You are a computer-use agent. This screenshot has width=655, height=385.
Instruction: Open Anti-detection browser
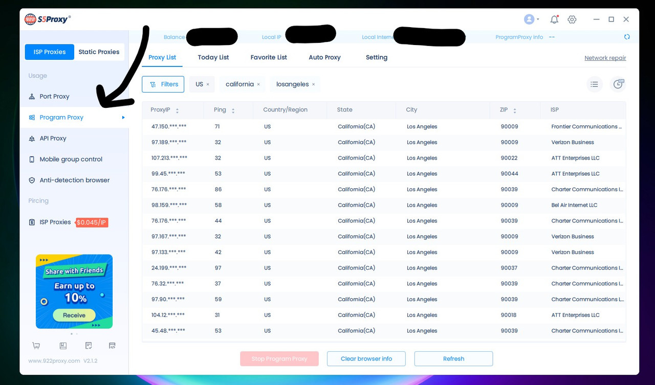tap(74, 180)
